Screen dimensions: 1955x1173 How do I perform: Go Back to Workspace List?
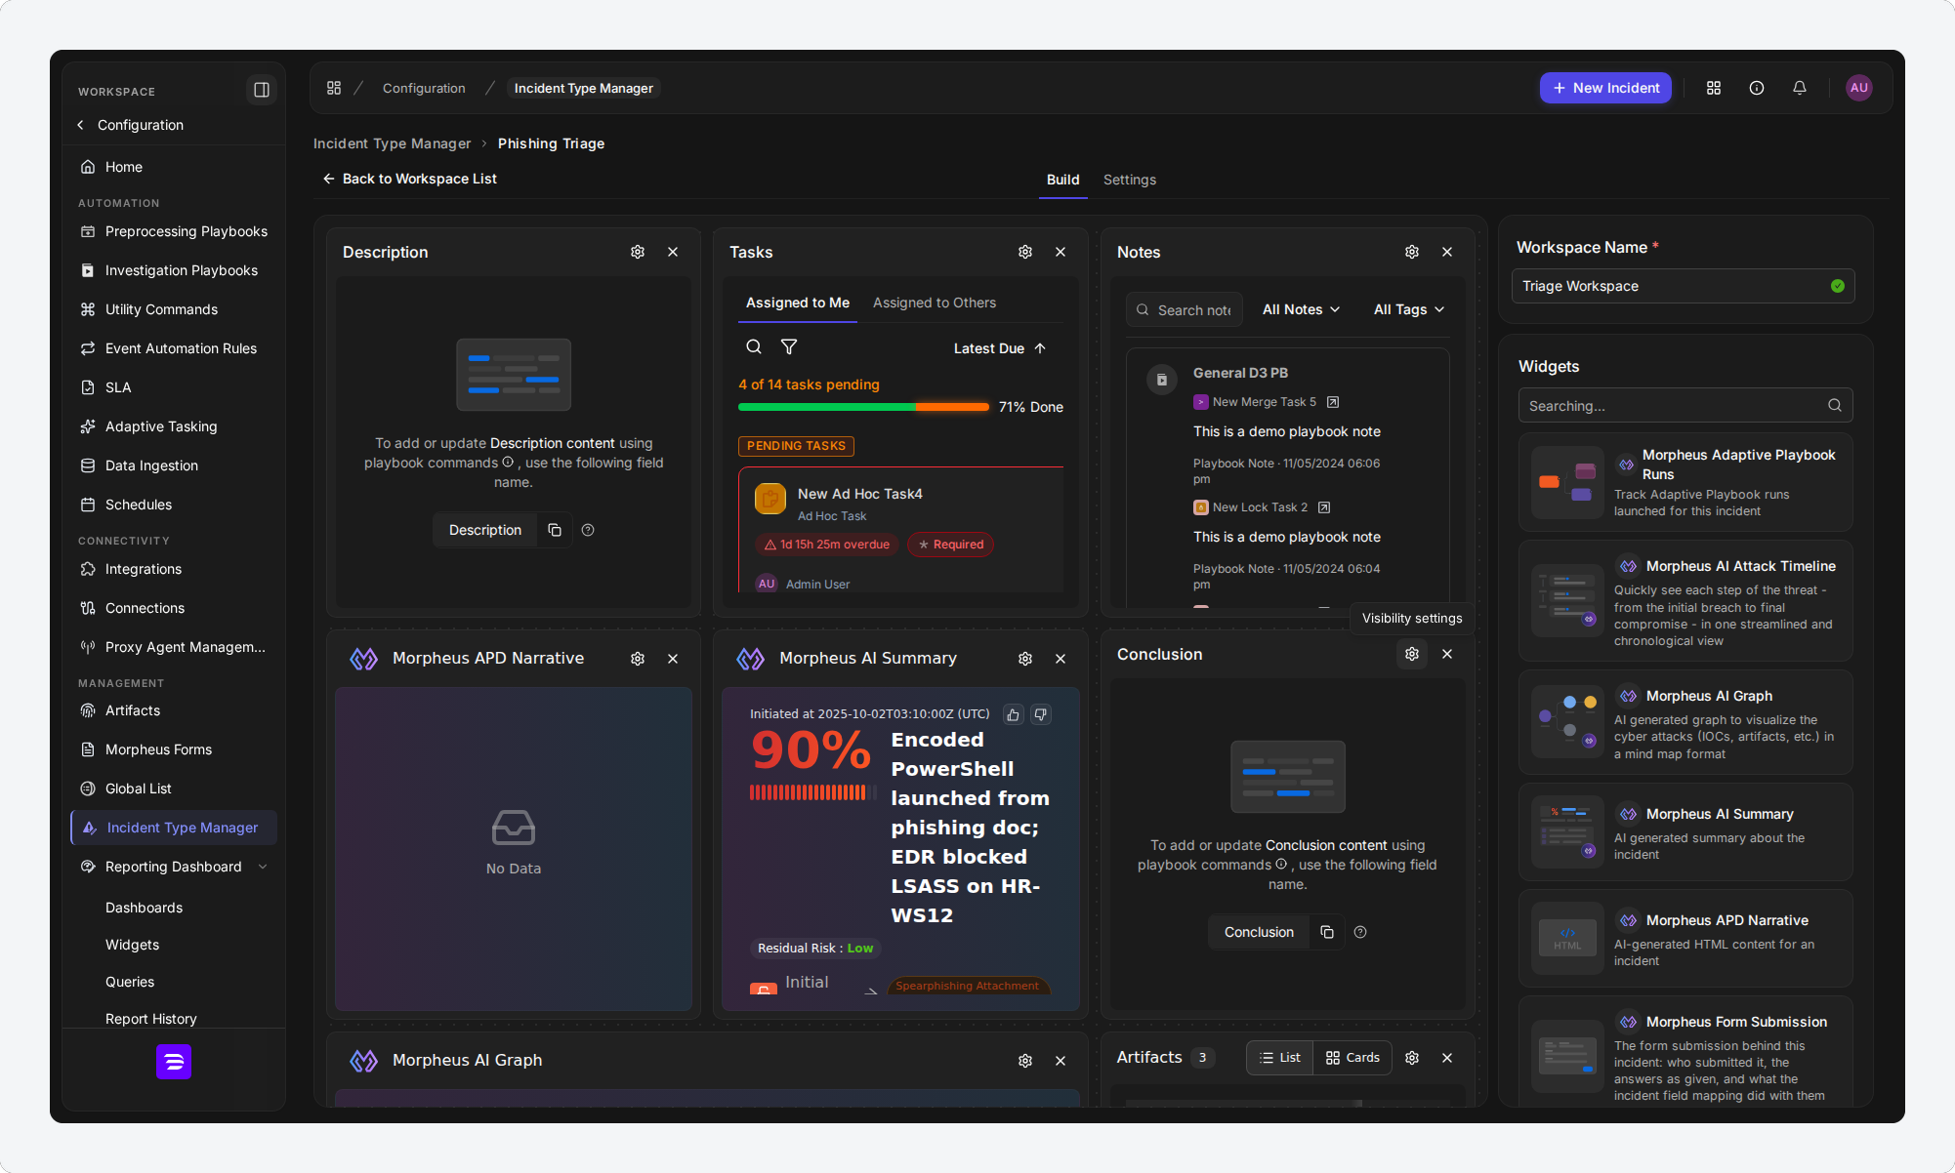[409, 179]
